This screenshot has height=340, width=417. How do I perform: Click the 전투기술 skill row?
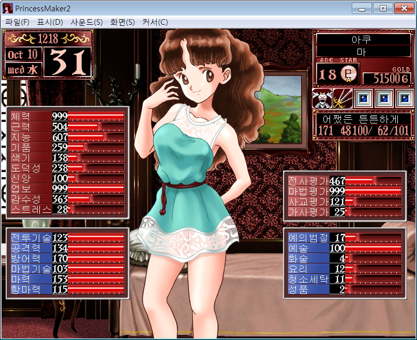tap(68, 238)
